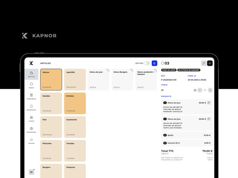This screenshot has width=238, height=178.
Task: Select the Viandes category tile
Action: [x=75, y=151]
